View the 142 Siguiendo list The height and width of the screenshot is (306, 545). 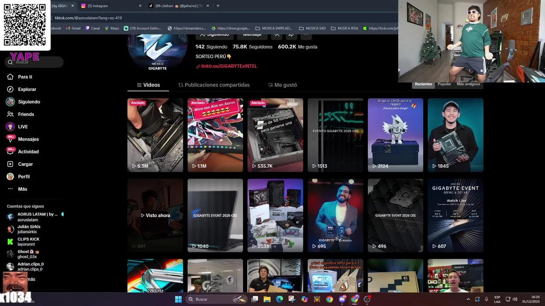click(211, 47)
